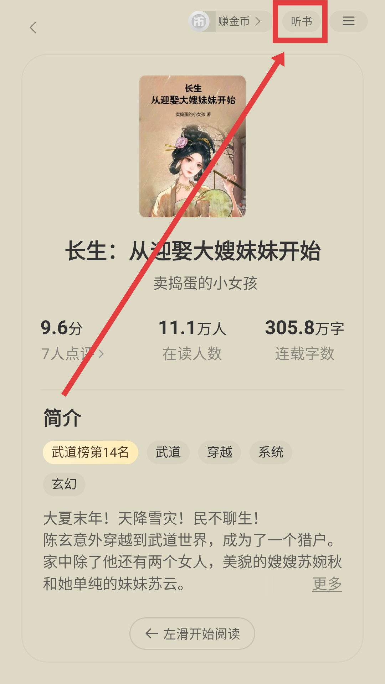Expand the synopsis with 更多
The width and height of the screenshot is (385, 684).
(x=327, y=584)
